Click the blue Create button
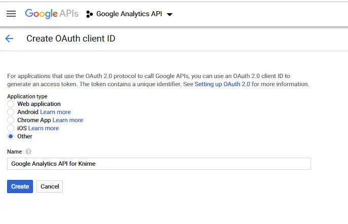 click(20, 186)
